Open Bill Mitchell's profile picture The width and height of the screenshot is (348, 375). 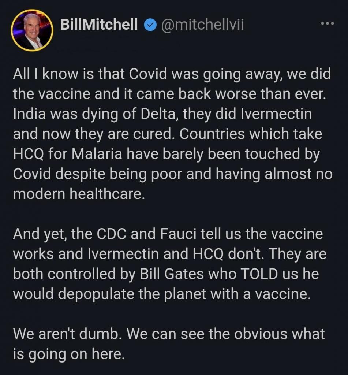32,30
